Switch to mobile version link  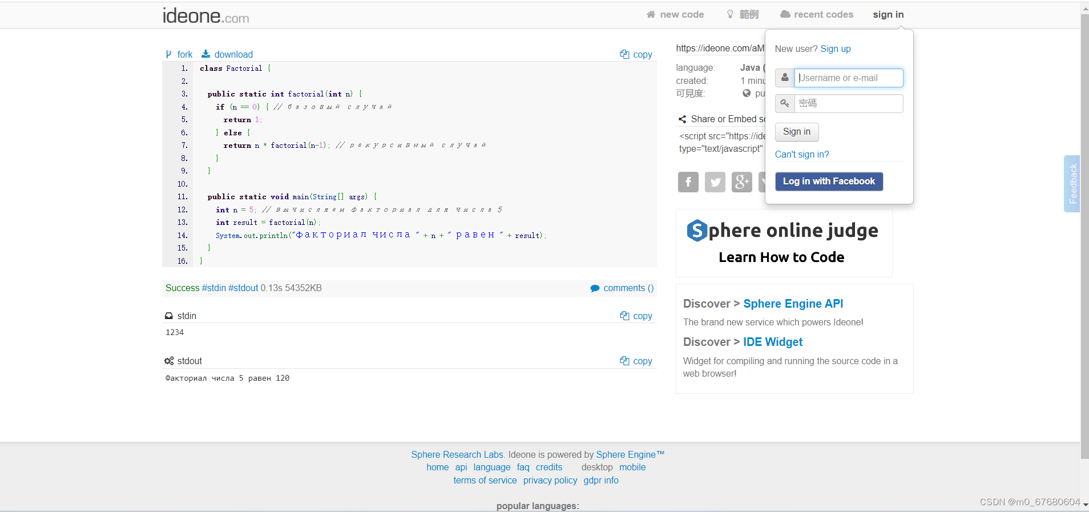point(632,467)
